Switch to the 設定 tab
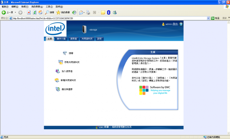 pyautogui.click(x=100, y=39)
